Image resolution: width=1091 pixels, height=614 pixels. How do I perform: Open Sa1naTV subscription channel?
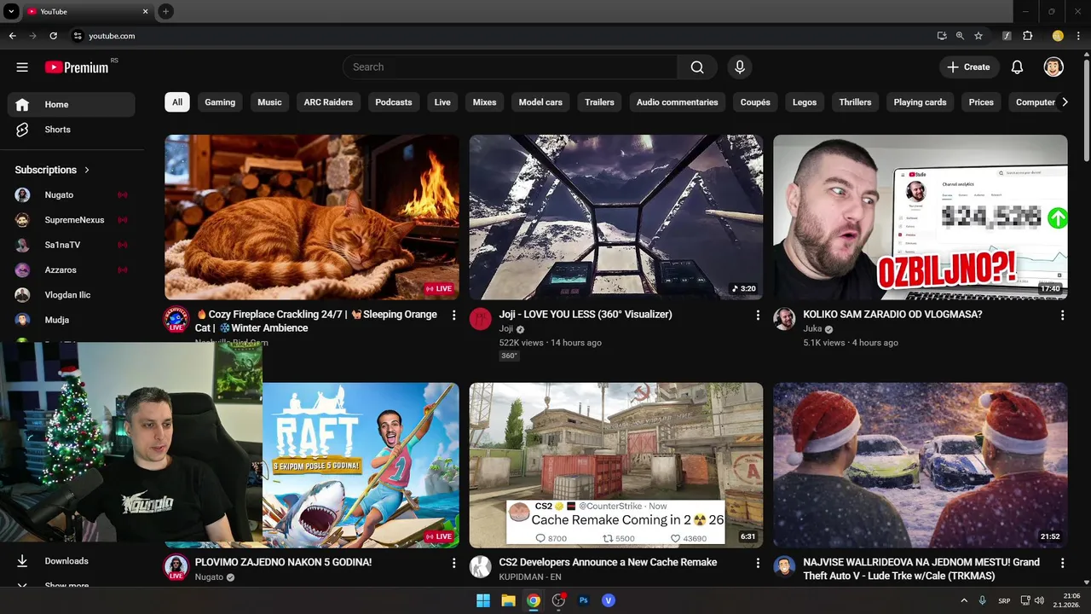pos(72,245)
